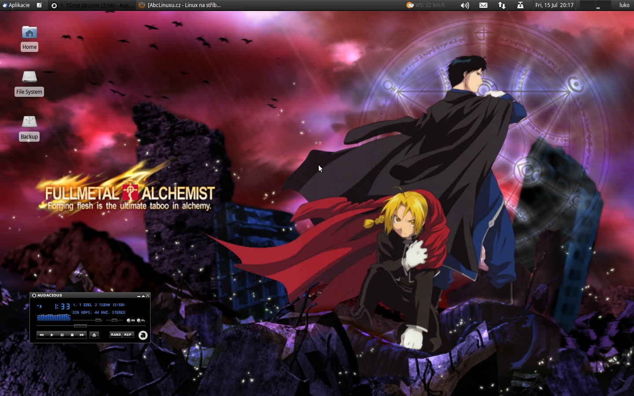
Task: Click the Audacious volume slider
Action: pyautogui.click(x=88, y=320)
